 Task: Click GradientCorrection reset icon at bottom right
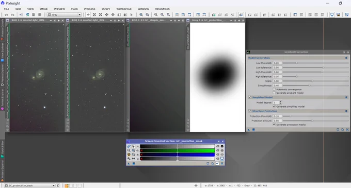pos(347,129)
